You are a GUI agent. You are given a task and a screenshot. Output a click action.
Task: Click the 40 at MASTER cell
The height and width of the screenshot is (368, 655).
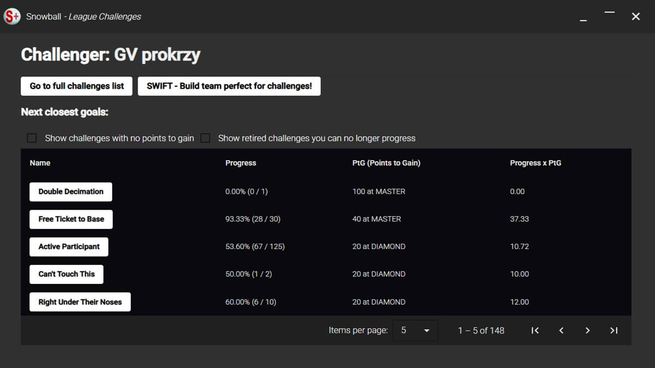point(377,219)
